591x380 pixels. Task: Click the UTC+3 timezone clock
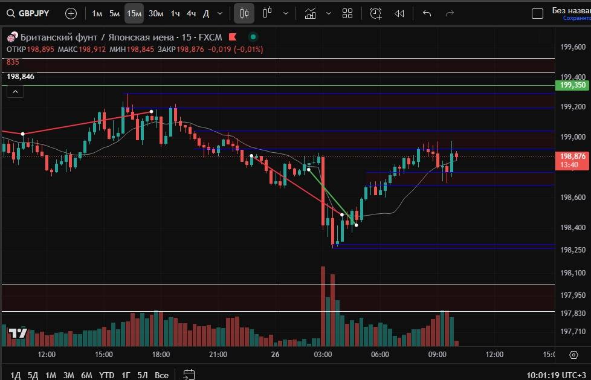pyautogui.click(x=556, y=375)
